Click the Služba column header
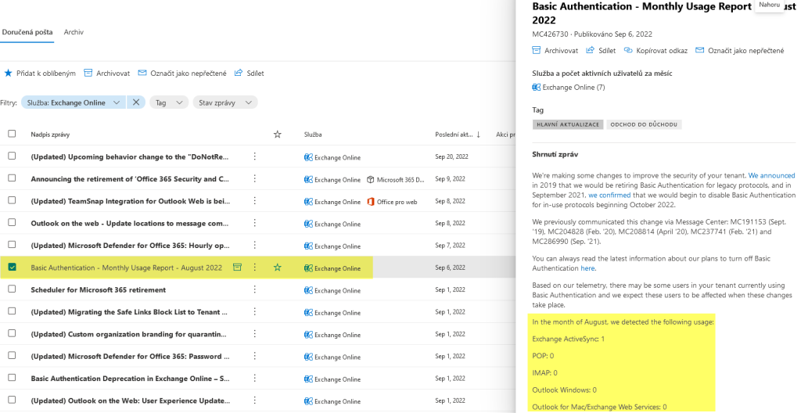Viewport: 801px width, 413px height. click(313, 135)
